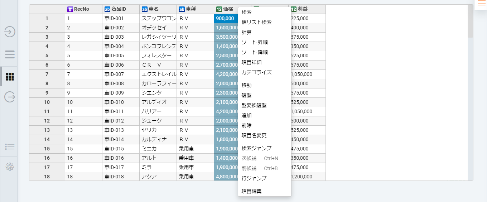
Task: Select row header number 18
Action: 47,177
